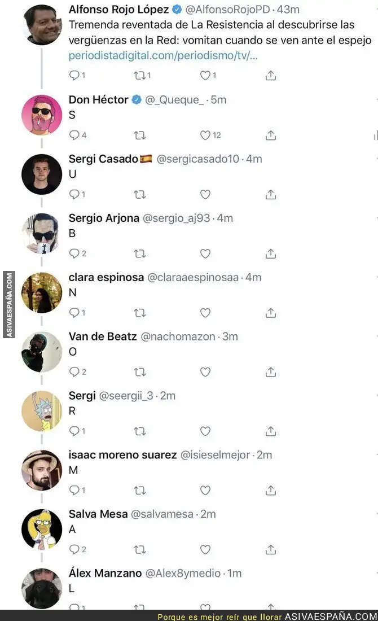This screenshot has width=378, height=621.
Task: Retweet Alfonso Rojo López's tweet
Action: [x=140, y=76]
